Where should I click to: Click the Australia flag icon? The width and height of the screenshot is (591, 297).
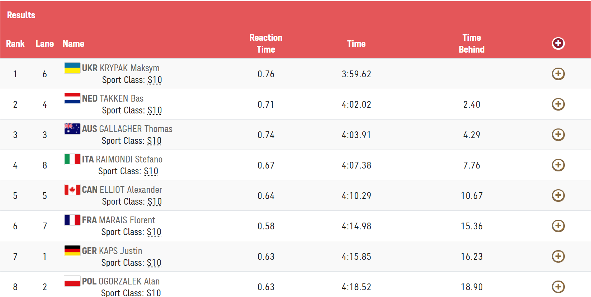point(72,128)
